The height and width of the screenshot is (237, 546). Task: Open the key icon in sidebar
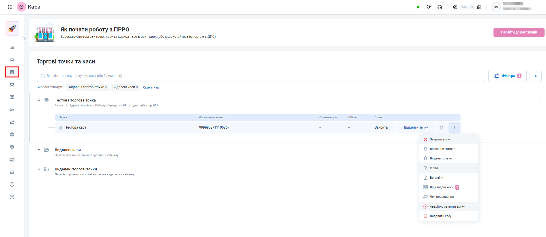12,110
